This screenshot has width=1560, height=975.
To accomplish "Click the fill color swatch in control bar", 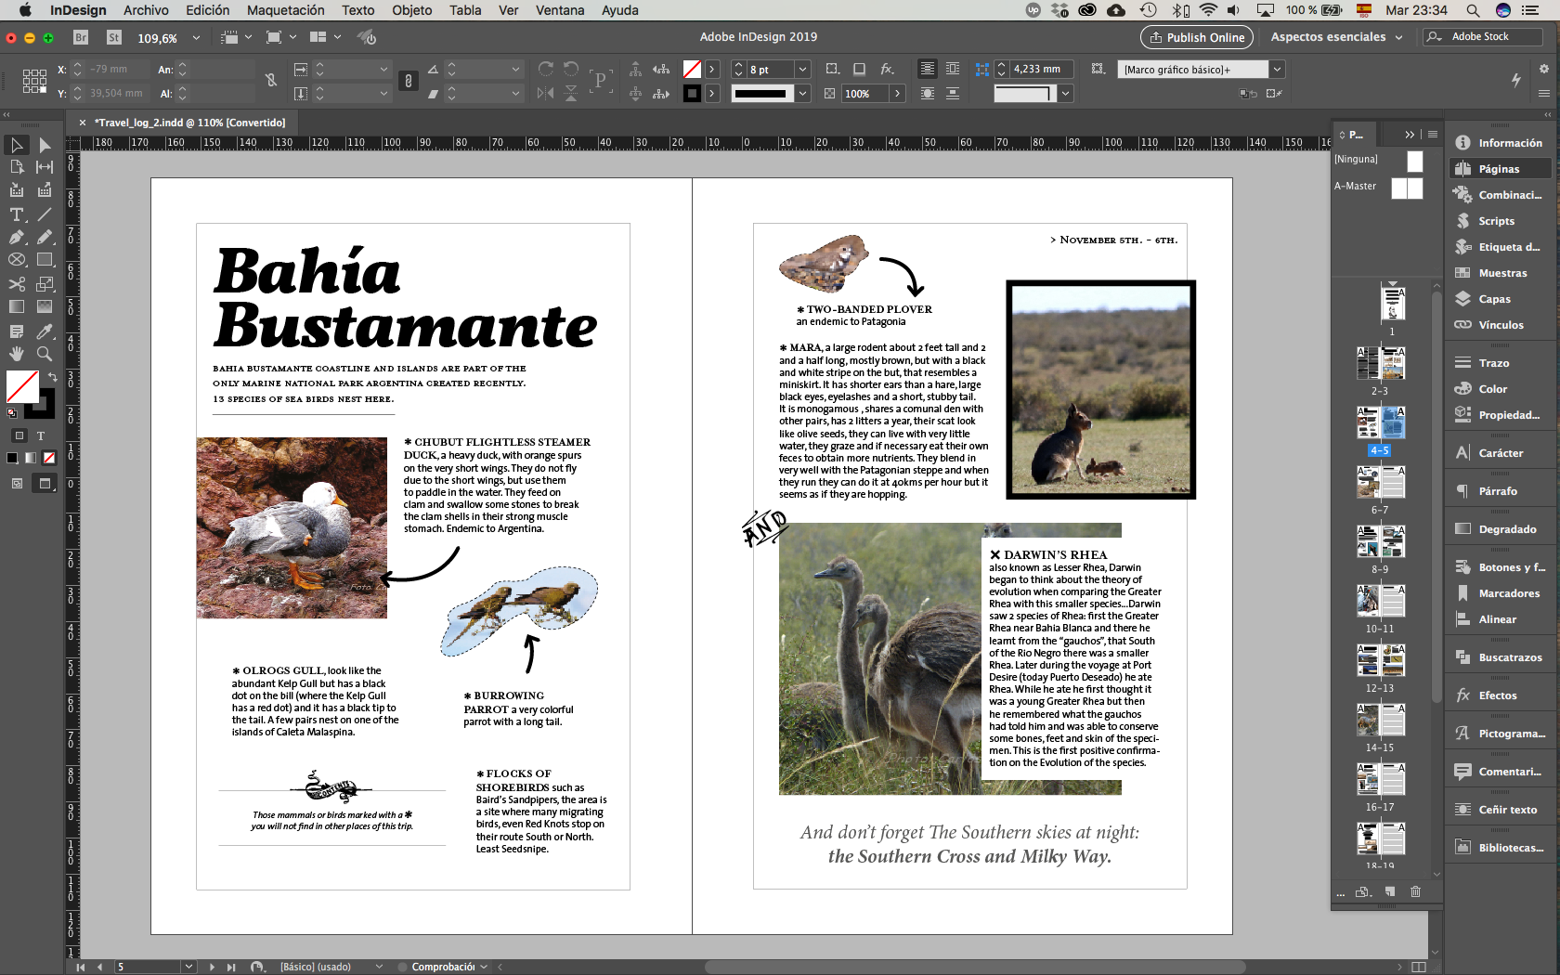I will point(692,70).
